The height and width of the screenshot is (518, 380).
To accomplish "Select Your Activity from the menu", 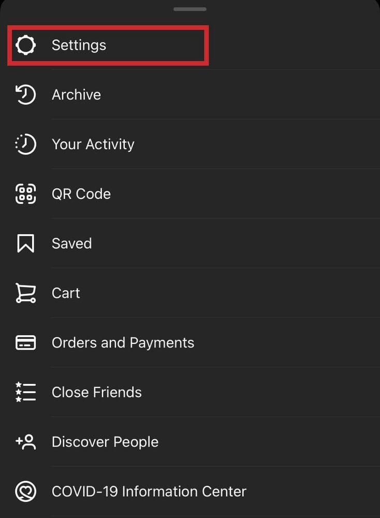I will 93,145.
